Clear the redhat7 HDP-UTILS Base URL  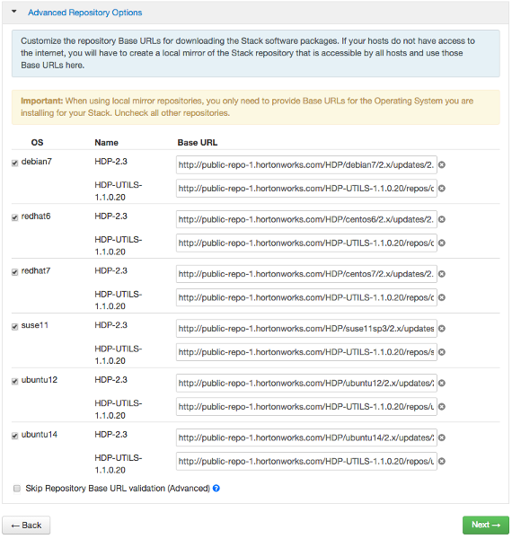click(442, 297)
